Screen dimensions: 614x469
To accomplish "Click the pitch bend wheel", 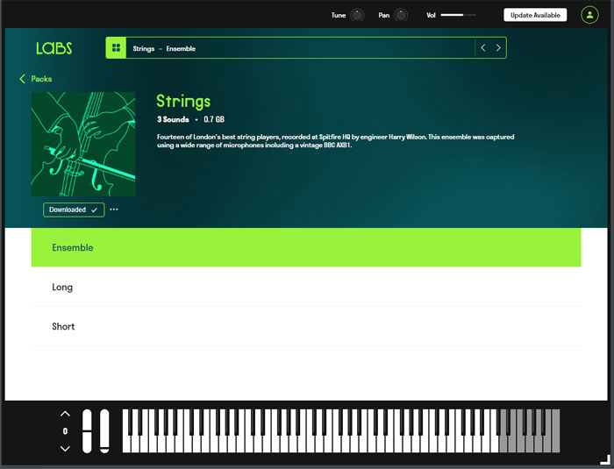I will point(87,431).
